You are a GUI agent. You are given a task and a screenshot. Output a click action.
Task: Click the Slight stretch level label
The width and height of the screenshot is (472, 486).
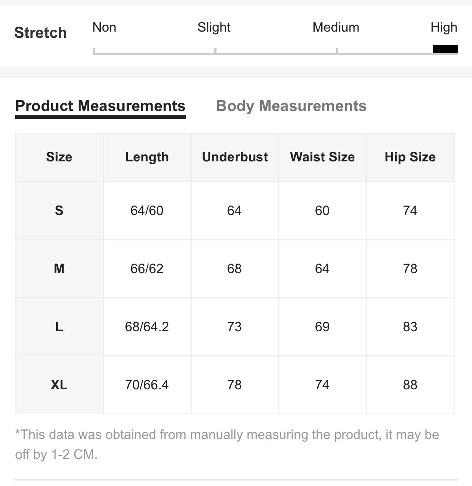[x=214, y=27]
